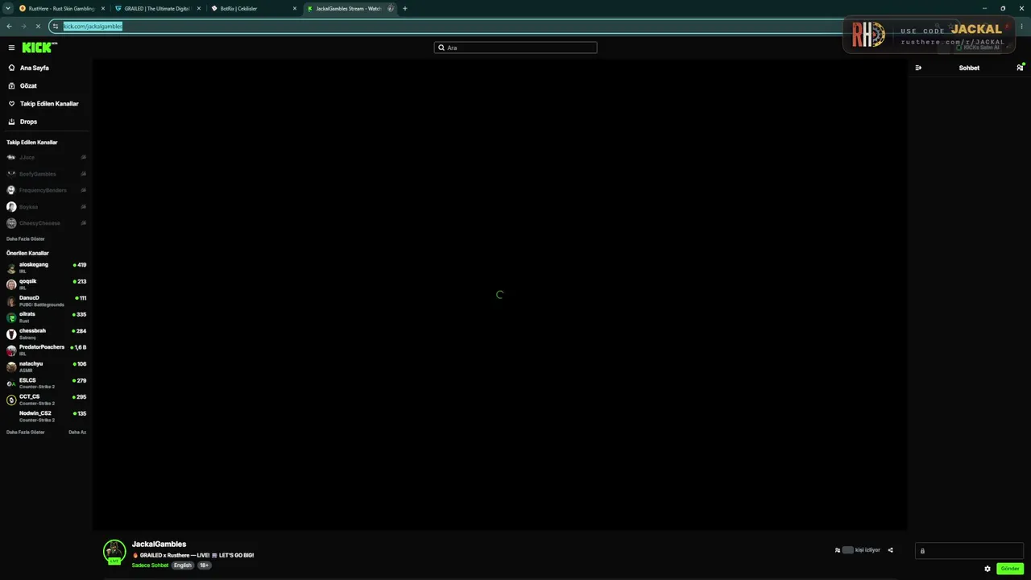1031x580 pixels.
Task: Open the Gözat browse page
Action: tap(28, 85)
